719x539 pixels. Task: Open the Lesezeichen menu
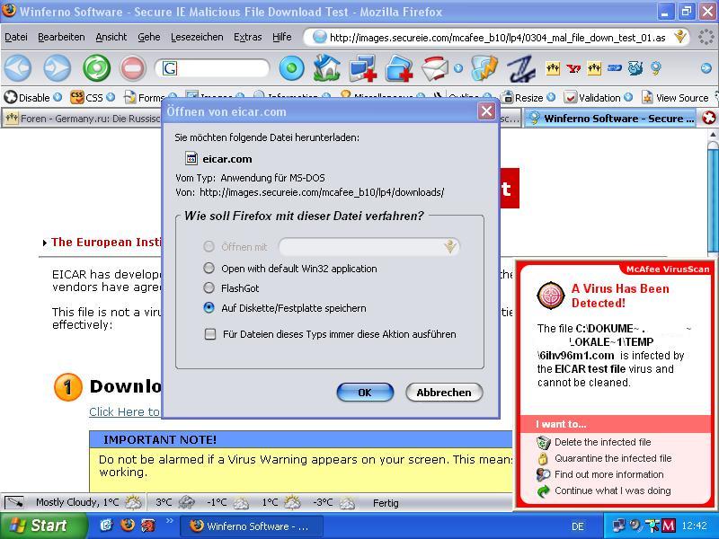pyautogui.click(x=197, y=37)
